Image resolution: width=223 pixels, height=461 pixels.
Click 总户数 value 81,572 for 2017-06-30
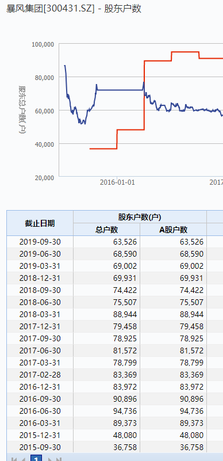click(125, 350)
